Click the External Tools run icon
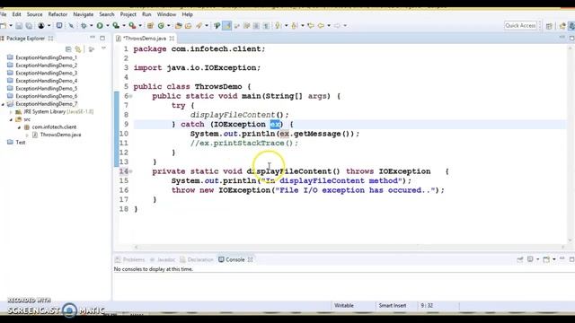Screen dimensions: 575x323 132,26
